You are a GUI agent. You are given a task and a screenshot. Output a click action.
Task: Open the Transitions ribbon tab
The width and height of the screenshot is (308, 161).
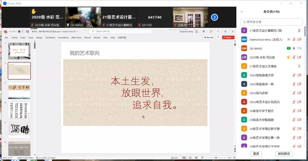point(50,38)
